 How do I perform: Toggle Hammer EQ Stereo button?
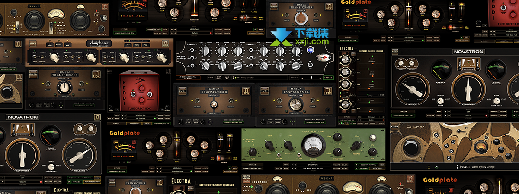[328, 78]
